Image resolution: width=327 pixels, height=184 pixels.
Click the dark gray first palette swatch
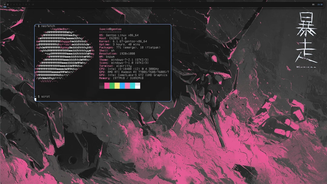(102, 86)
